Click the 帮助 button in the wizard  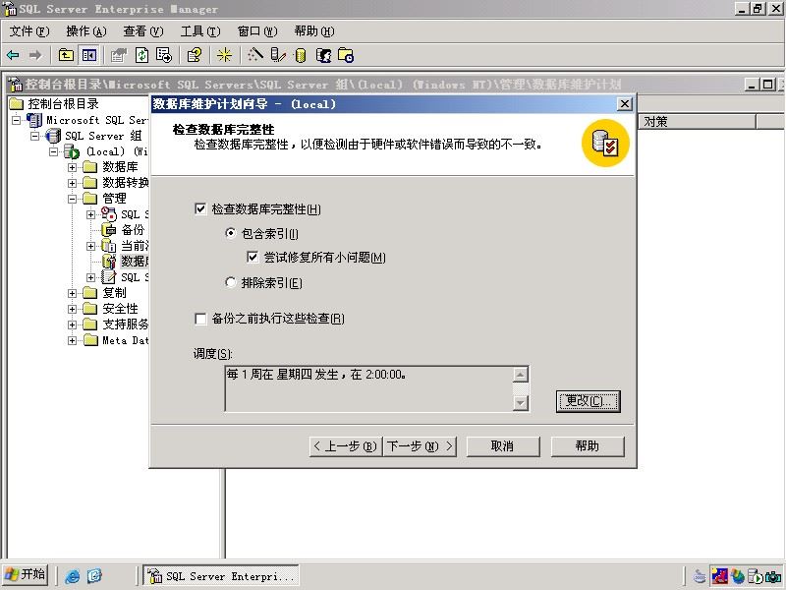tap(588, 446)
